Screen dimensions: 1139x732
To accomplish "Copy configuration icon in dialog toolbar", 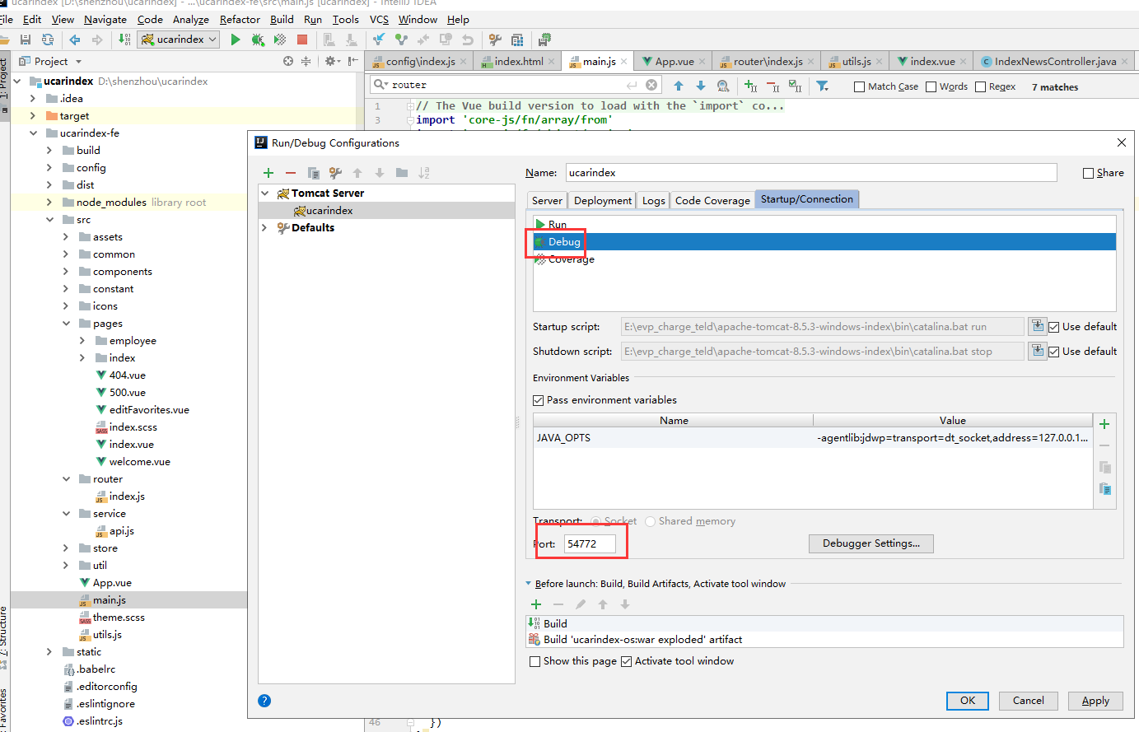I will point(313,173).
